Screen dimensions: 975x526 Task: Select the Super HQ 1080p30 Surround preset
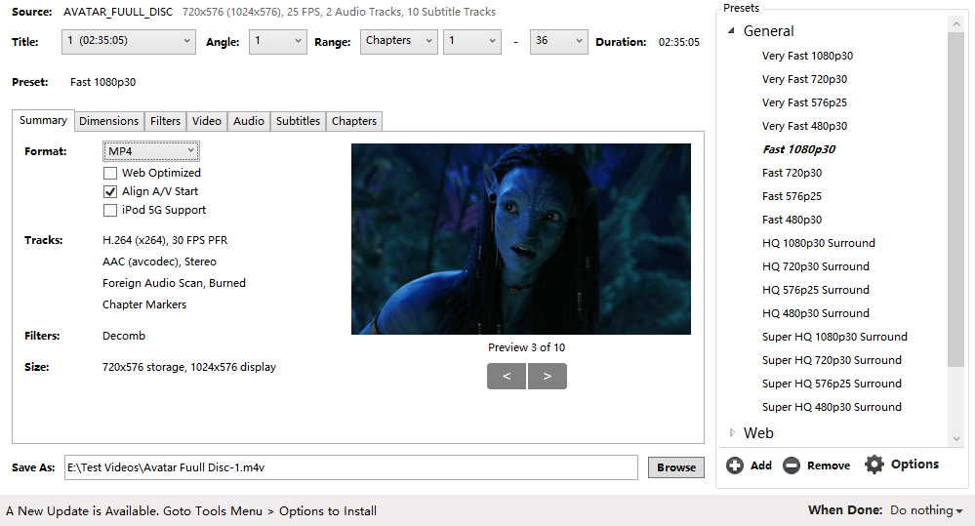click(x=834, y=337)
